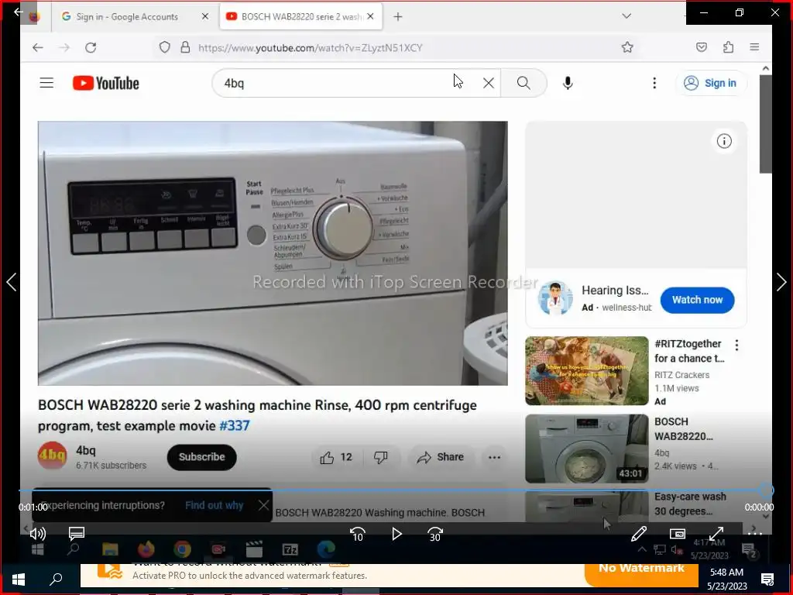Click the Firefox forward navigation arrow
Viewport: 793px width, 595px height.
point(64,47)
